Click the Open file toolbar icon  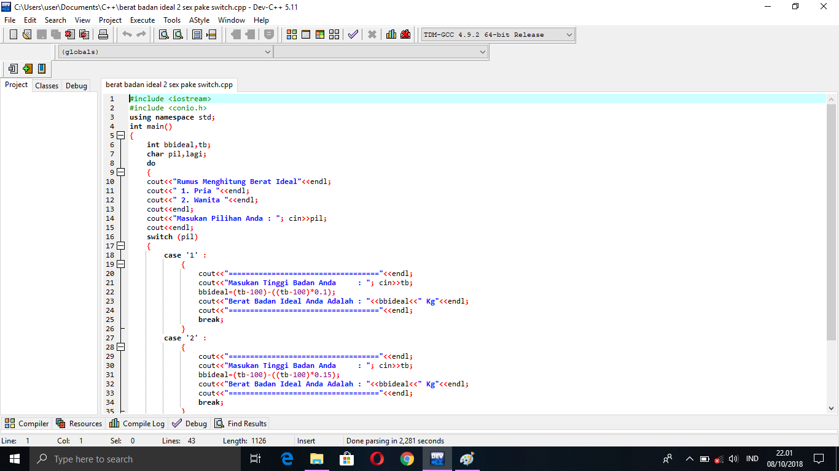coord(27,34)
